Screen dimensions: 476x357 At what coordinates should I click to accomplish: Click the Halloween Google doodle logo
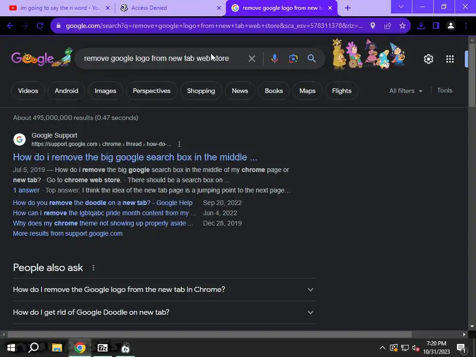coord(42,57)
